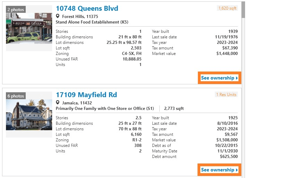The height and width of the screenshot is (178, 285).
Task: See ownership for 10748 Queens Blvd
Action: 218,78
